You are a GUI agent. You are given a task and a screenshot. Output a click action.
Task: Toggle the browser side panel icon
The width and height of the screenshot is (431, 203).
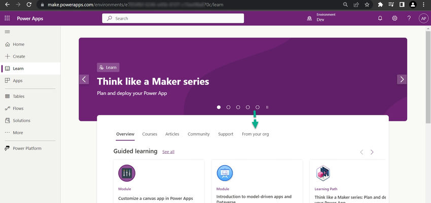coord(402,5)
